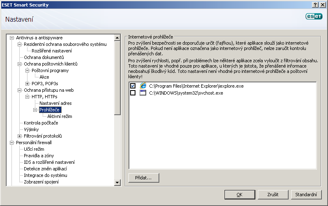Image resolution: width=328 pixels, height=206 pixels.
Task: Close the ESET Smart Security dialog
Action: (x=323, y=5)
